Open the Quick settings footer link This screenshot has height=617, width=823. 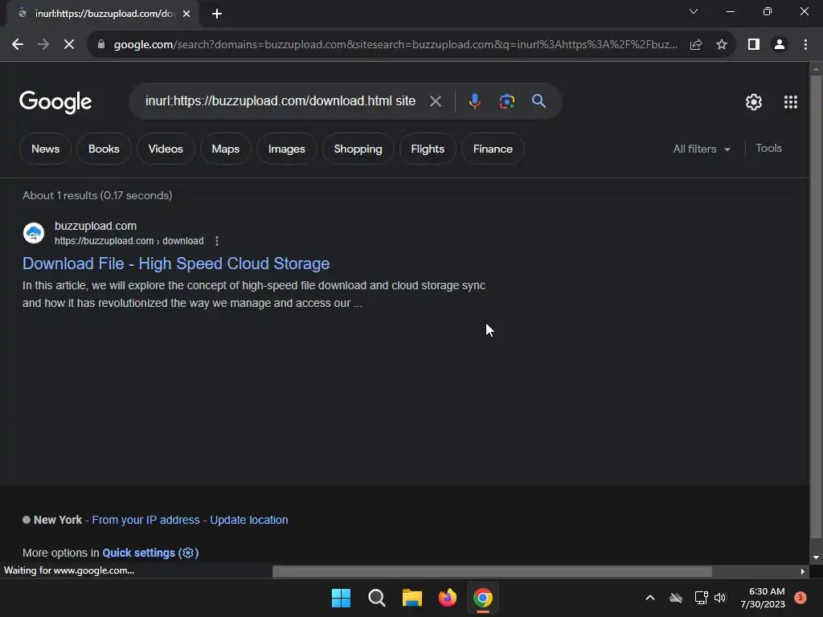point(150,553)
